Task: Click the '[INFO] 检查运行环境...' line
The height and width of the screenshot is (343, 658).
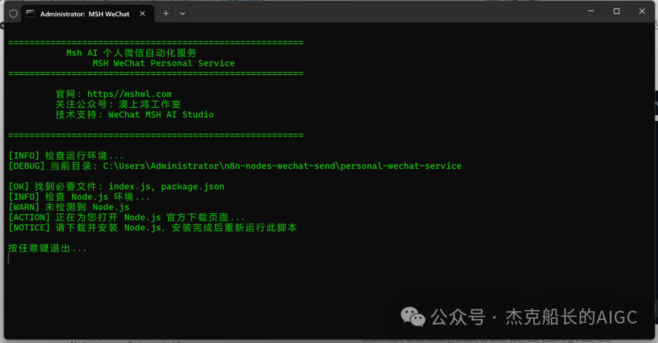Action: pyautogui.click(x=66, y=156)
